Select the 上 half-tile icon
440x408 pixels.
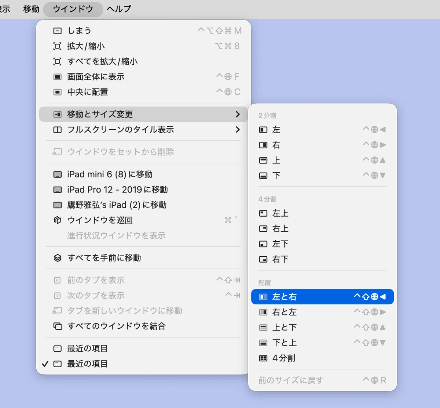[263, 160]
